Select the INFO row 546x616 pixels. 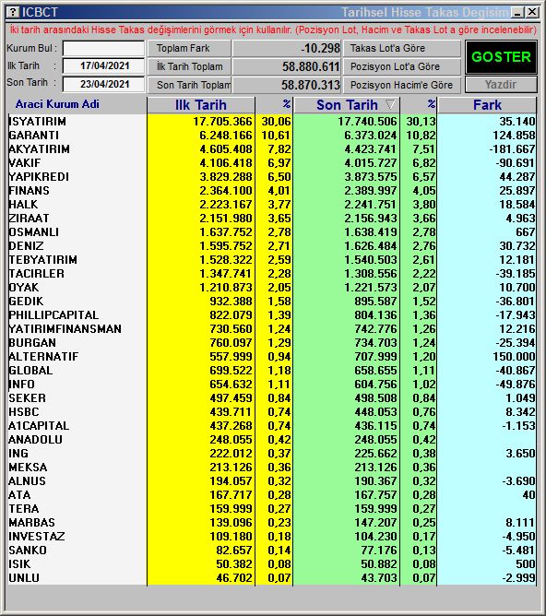click(x=272, y=385)
